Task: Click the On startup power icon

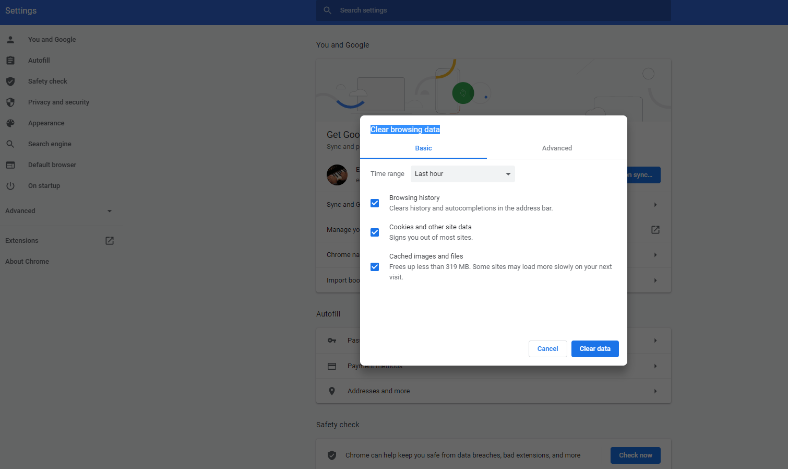Action: 10,186
